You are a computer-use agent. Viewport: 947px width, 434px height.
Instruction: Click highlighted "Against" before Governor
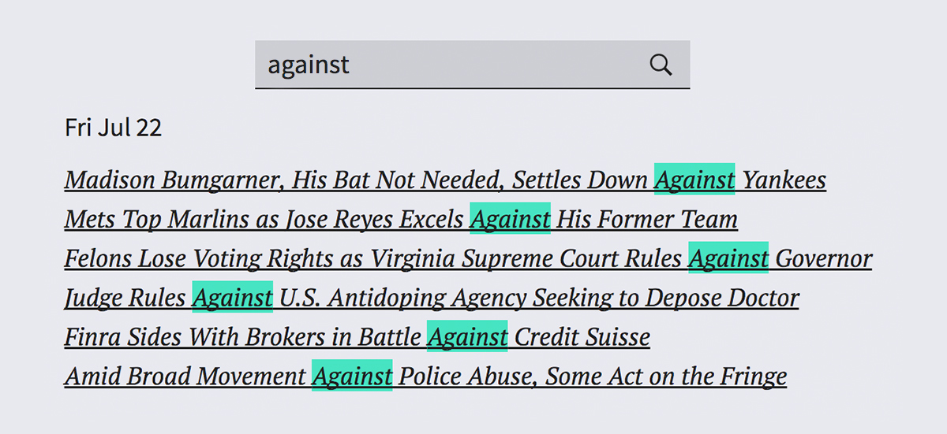pyautogui.click(x=728, y=258)
